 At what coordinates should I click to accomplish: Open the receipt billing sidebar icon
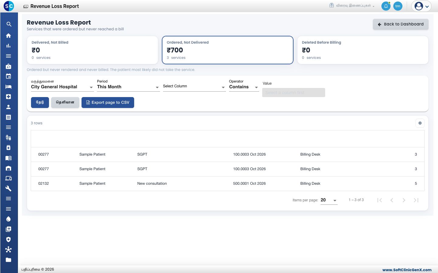click(x=9, y=117)
